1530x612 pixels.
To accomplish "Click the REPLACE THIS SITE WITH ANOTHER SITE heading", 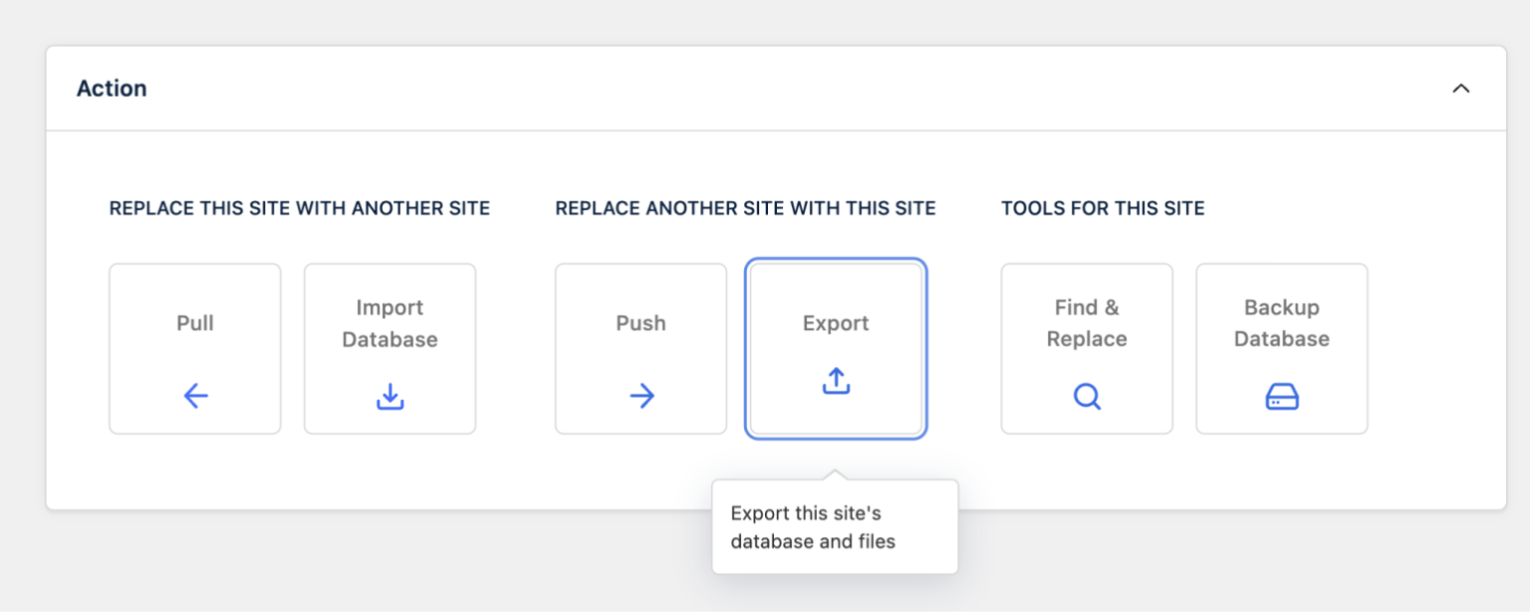I will (x=298, y=208).
